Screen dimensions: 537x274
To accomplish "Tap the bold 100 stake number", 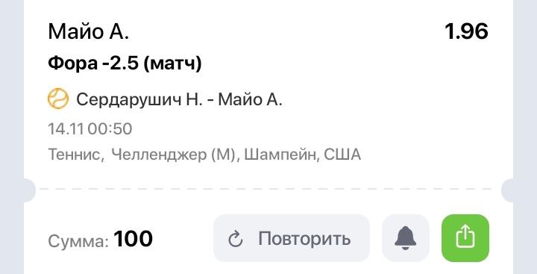I will (x=134, y=239).
